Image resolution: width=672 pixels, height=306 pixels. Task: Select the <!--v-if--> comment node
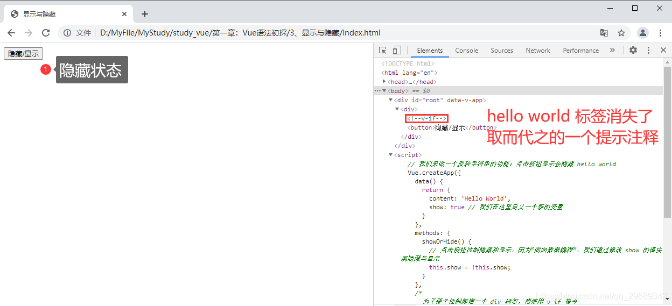coord(427,118)
